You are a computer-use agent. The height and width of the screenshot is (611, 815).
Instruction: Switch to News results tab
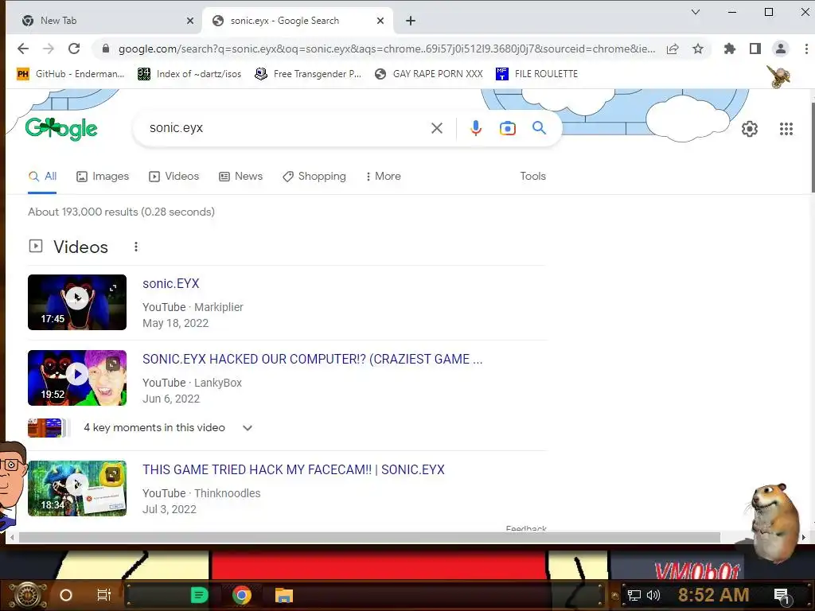point(241,176)
